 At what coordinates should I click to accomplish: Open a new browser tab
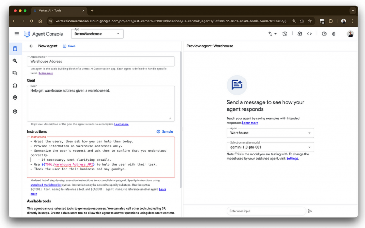(x=92, y=11)
